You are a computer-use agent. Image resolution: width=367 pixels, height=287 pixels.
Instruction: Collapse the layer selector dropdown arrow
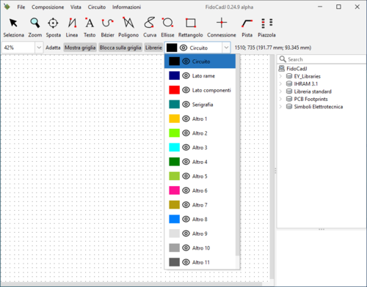tap(226, 48)
